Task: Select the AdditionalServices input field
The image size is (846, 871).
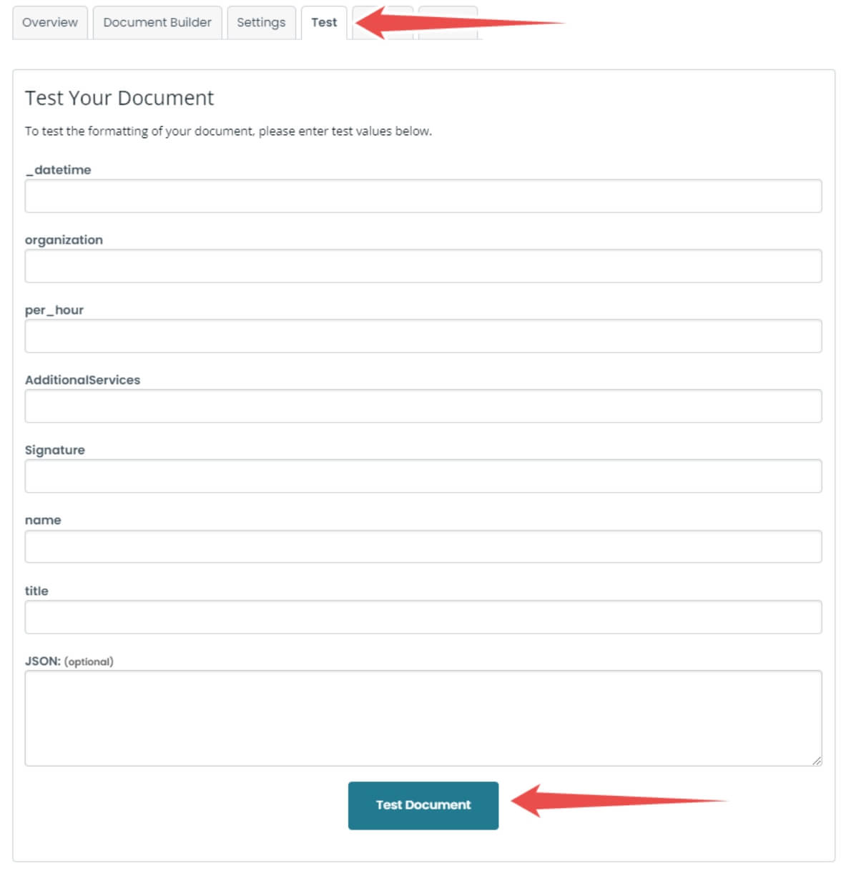Action: coord(423,405)
